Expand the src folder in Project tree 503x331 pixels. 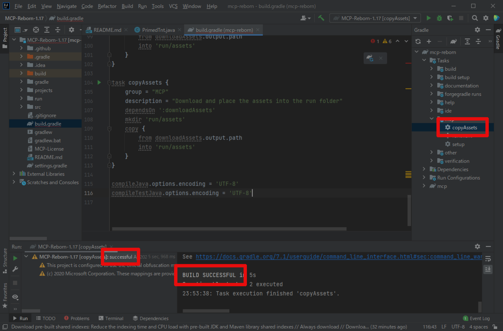point(22,107)
